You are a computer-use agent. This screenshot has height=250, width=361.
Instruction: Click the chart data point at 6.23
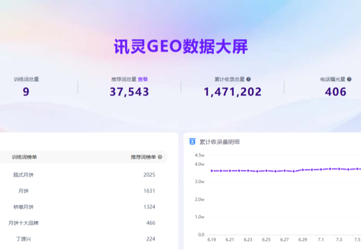point(248,171)
